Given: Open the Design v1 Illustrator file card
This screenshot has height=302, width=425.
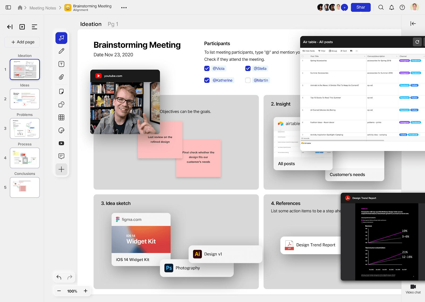Looking at the screenshot, I should [226, 254].
